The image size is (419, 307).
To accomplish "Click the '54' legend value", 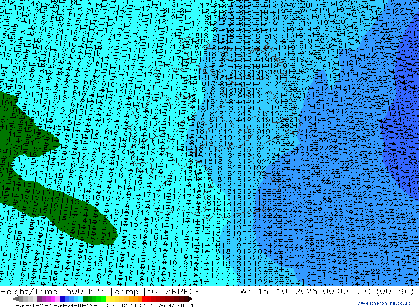I will [x=190, y=305].
